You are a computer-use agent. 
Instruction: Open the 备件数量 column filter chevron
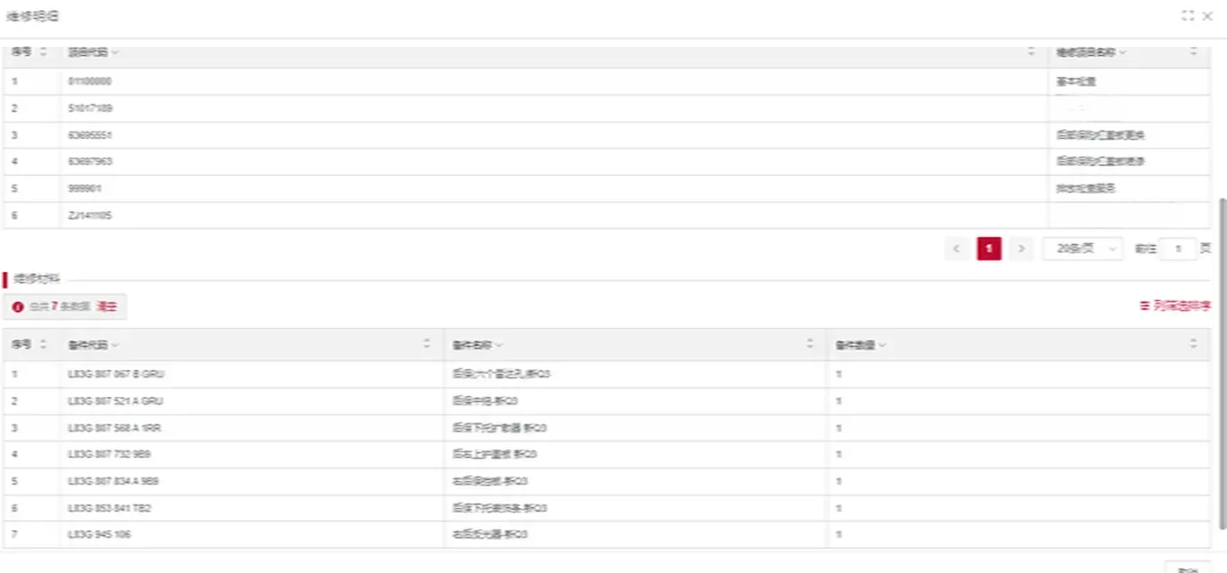click(882, 345)
